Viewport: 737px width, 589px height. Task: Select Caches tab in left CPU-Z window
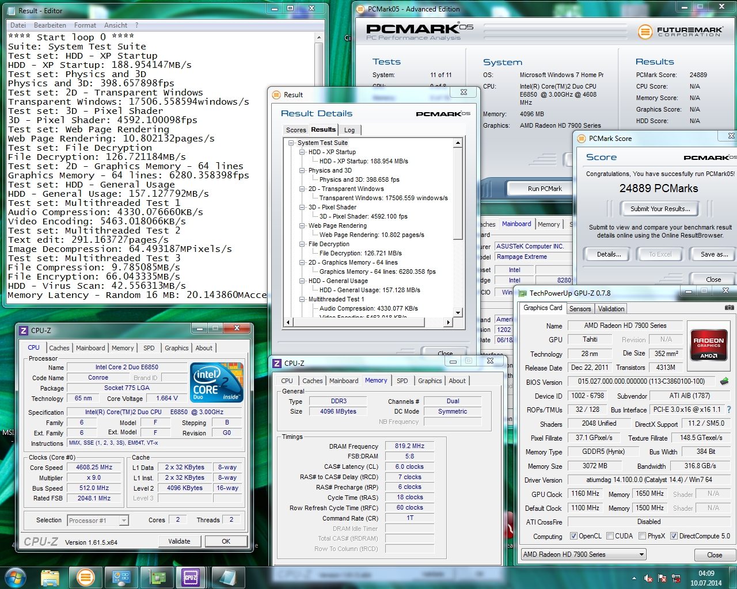coord(59,348)
